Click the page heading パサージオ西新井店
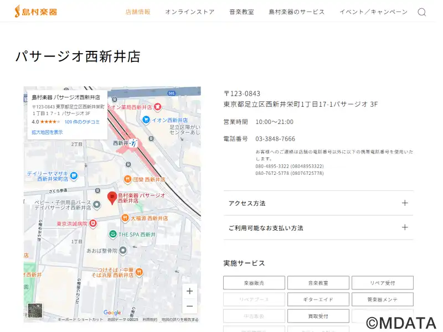The image size is (443, 332). tap(78, 56)
